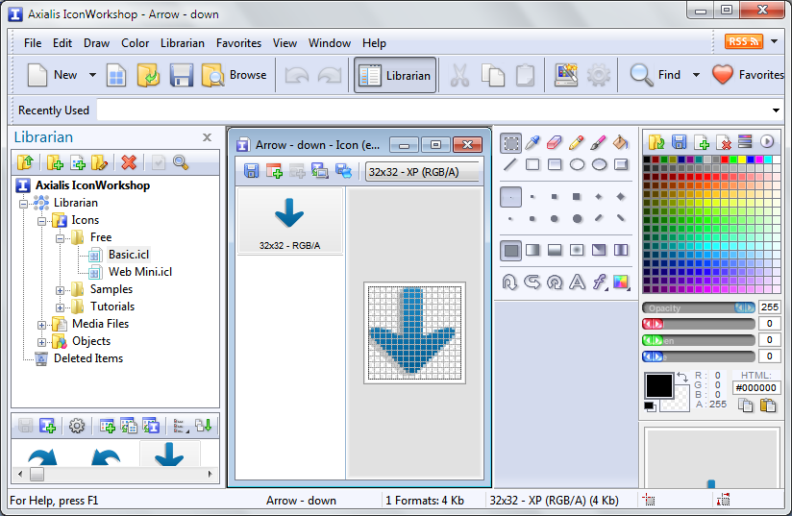Open the 32x32 - XP (RGB/A) format combo box
792x516 pixels.
(423, 172)
